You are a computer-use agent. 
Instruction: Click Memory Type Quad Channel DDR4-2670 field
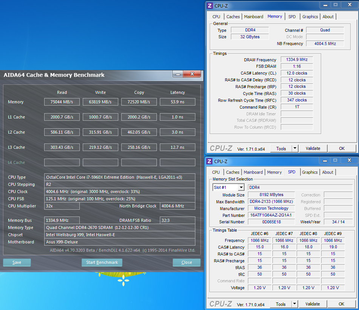(120, 227)
